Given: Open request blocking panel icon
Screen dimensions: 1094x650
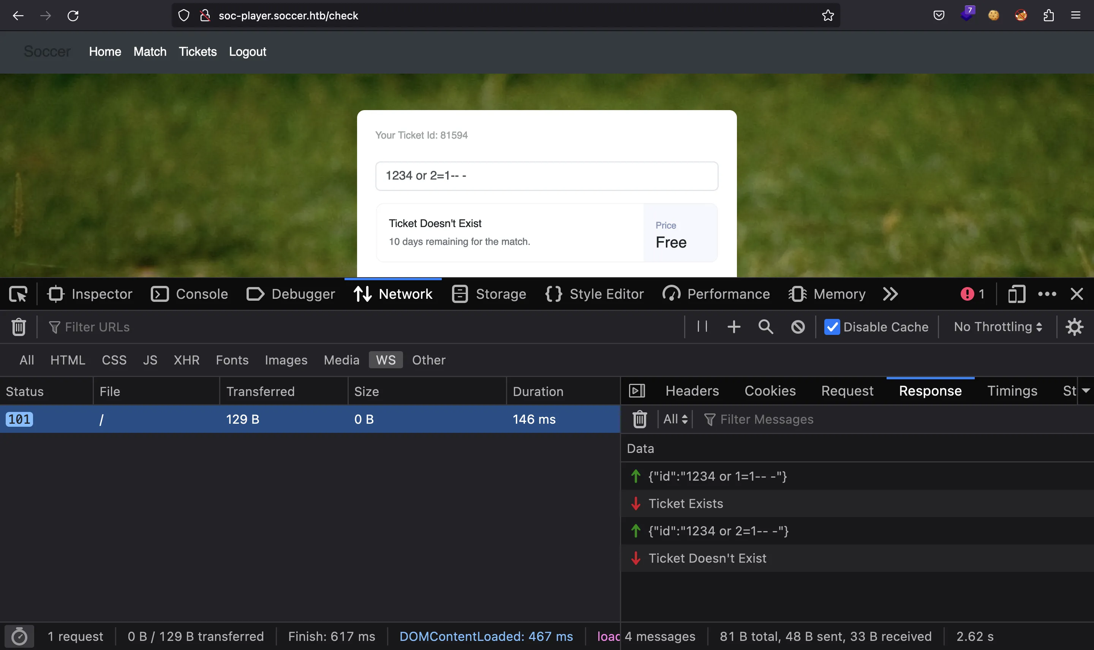Looking at the screenshot, I should (x=798, y=327).
